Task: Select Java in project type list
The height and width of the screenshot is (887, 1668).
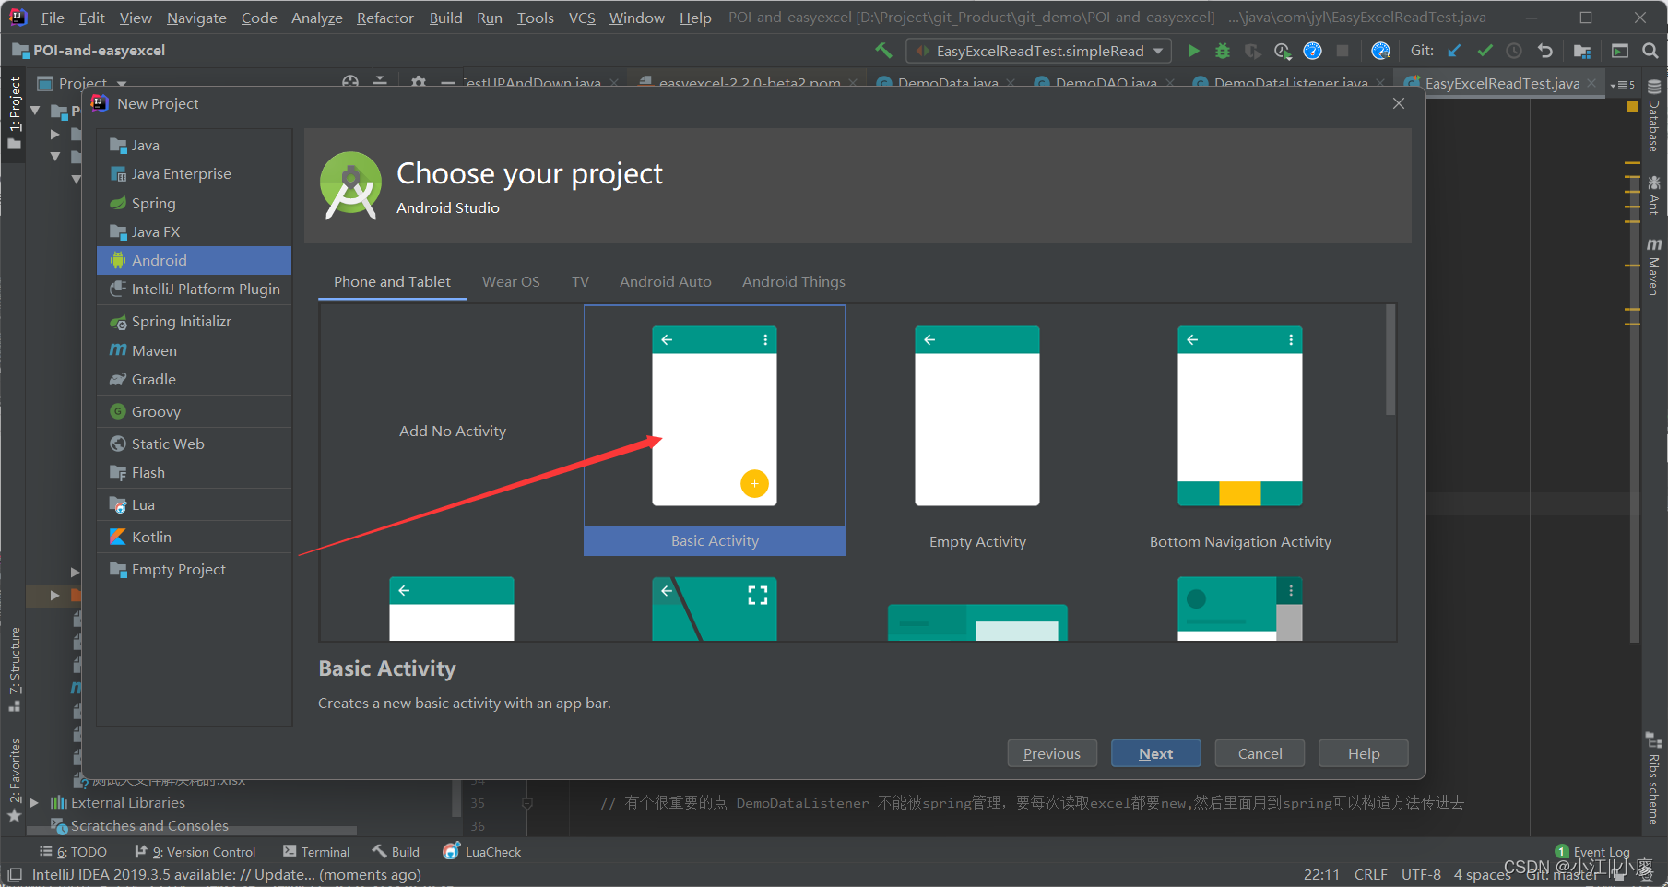Action: (x=194, y=145)
